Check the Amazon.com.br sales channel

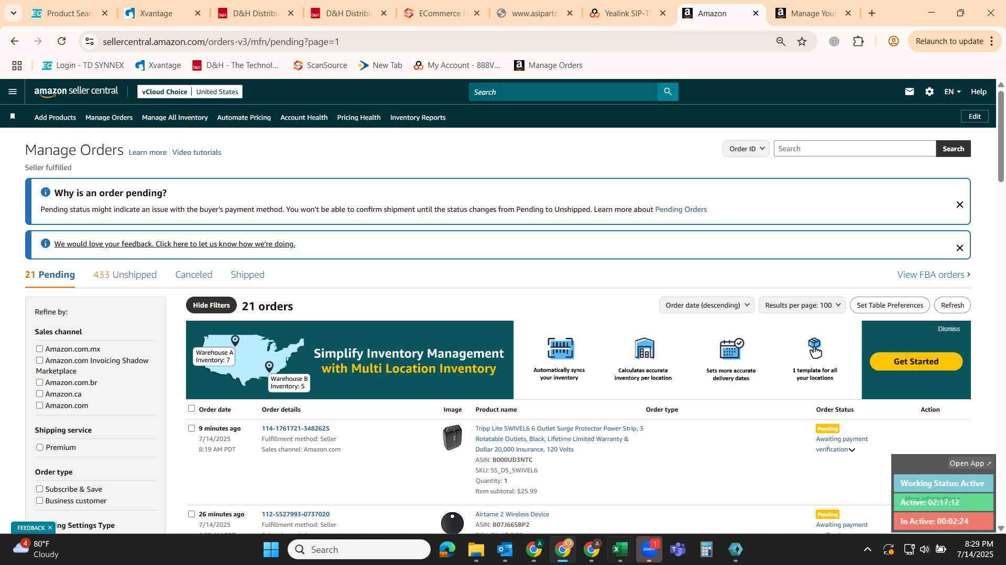coord(39,382)
